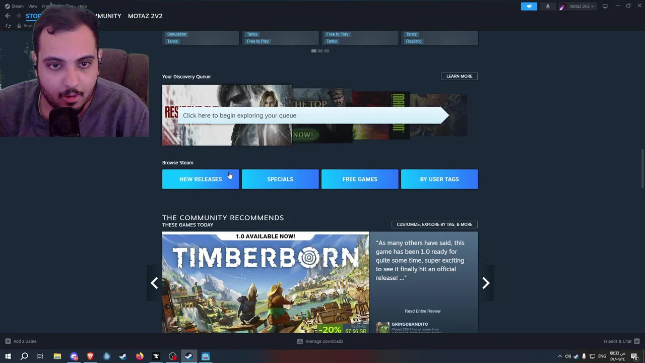Click the Friends & Chat icon

637,341
